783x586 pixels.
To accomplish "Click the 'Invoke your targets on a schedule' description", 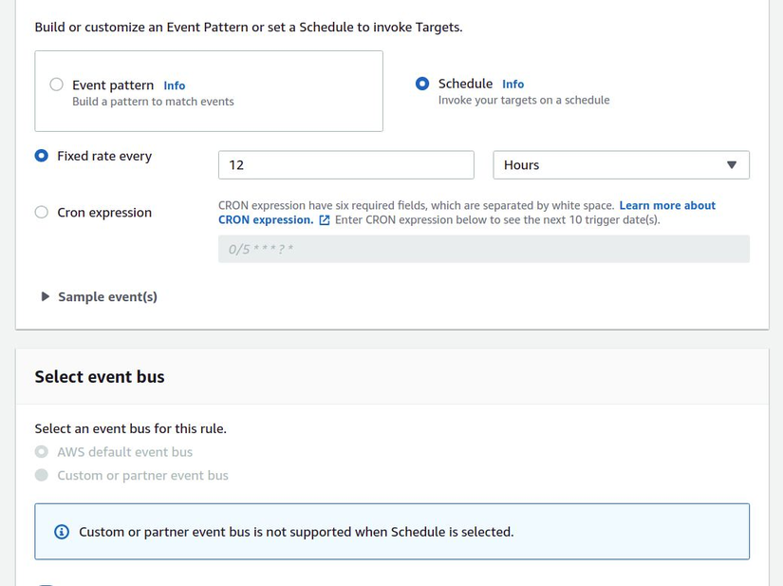I will 524,100.
